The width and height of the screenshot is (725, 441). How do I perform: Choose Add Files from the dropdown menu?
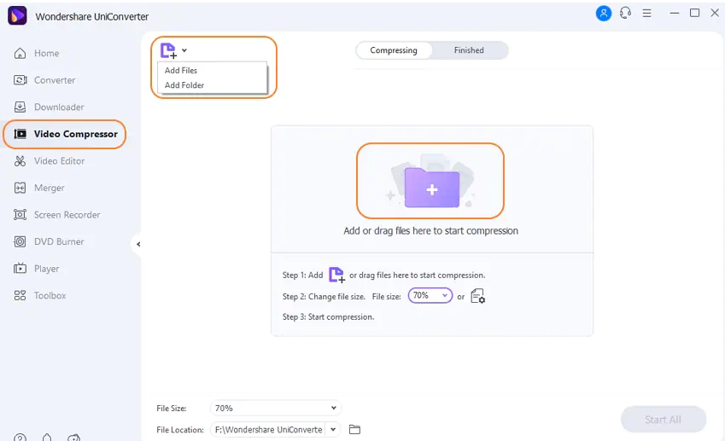pos(181,71)
